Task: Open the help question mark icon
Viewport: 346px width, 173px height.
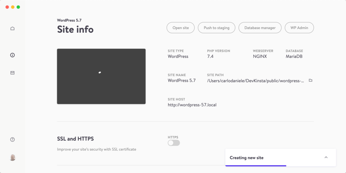Action: (13, 140)
